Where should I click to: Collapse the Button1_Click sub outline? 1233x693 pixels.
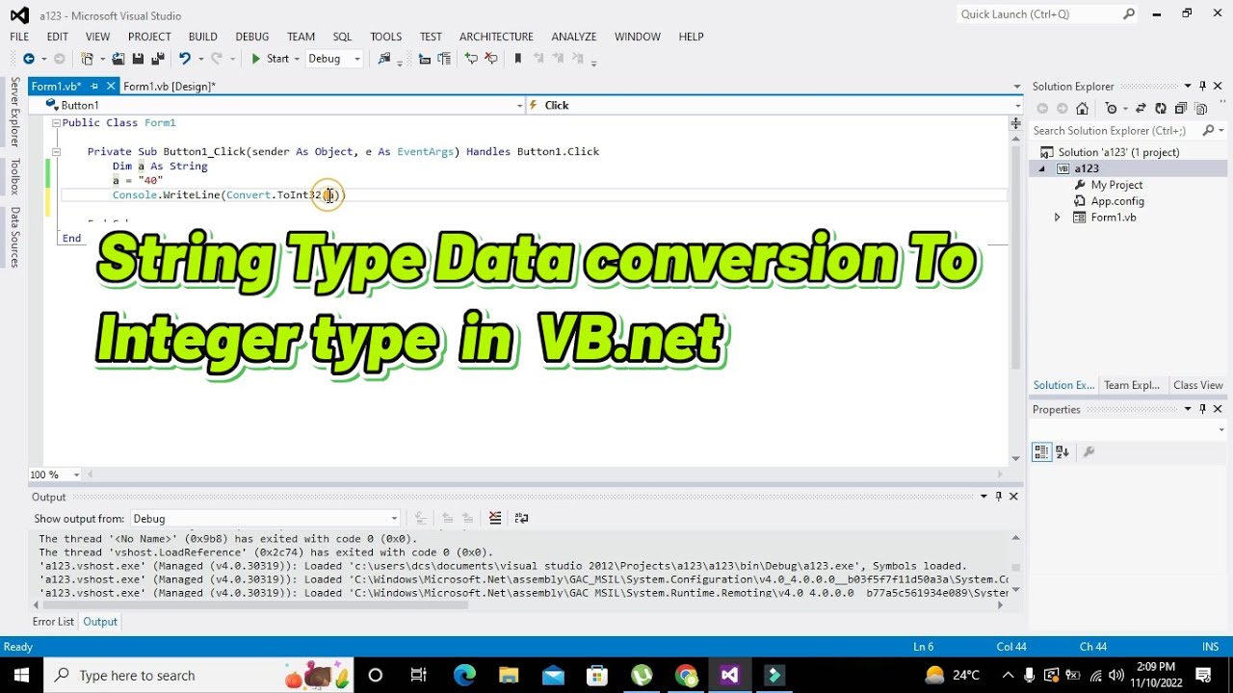(56, 152)
